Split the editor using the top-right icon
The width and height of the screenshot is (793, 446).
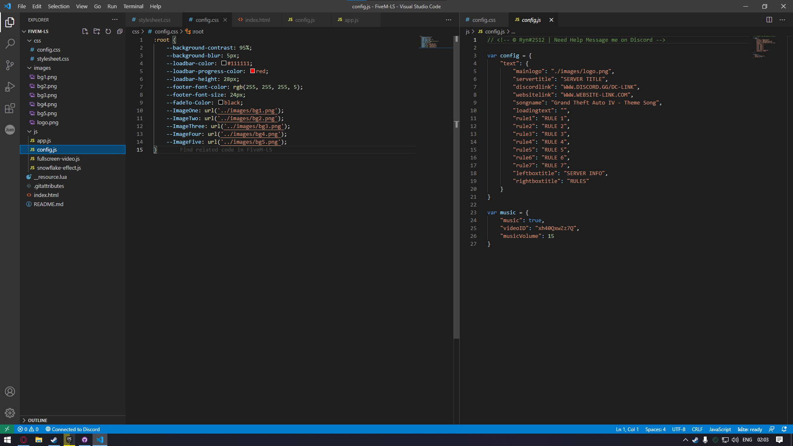tap(769, 19)
